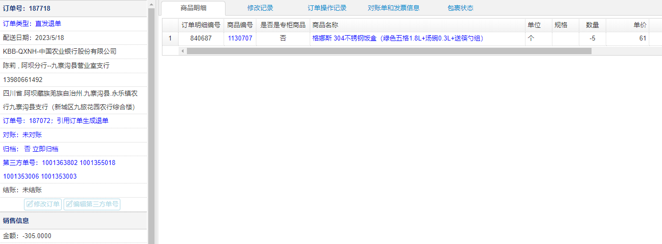662x244 pixels.
Task: Click the quantity cell showing -5
Action: [592, 38]
